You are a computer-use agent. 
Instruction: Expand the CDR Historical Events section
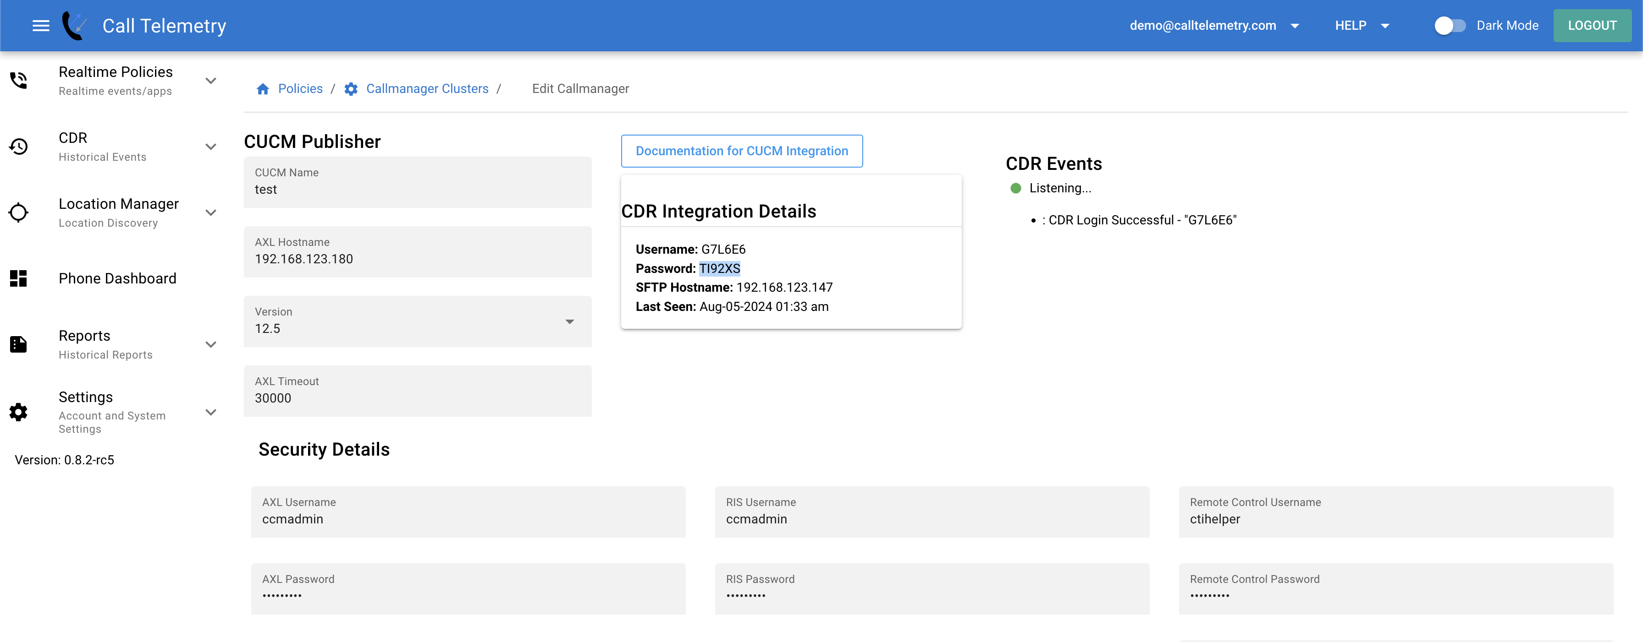[211, 147]
